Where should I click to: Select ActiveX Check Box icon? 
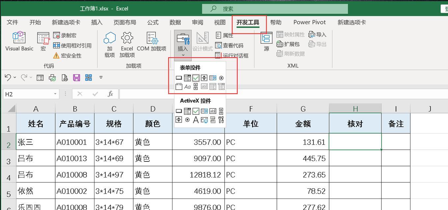196,111
